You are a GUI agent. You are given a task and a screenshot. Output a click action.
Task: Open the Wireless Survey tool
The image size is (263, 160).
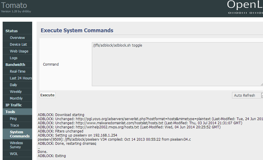[x=16, y=145]
